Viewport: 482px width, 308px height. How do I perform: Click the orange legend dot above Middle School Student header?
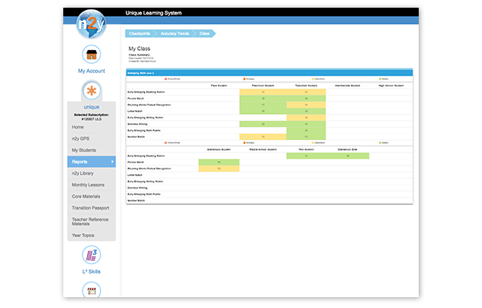(x=244, y=142)
